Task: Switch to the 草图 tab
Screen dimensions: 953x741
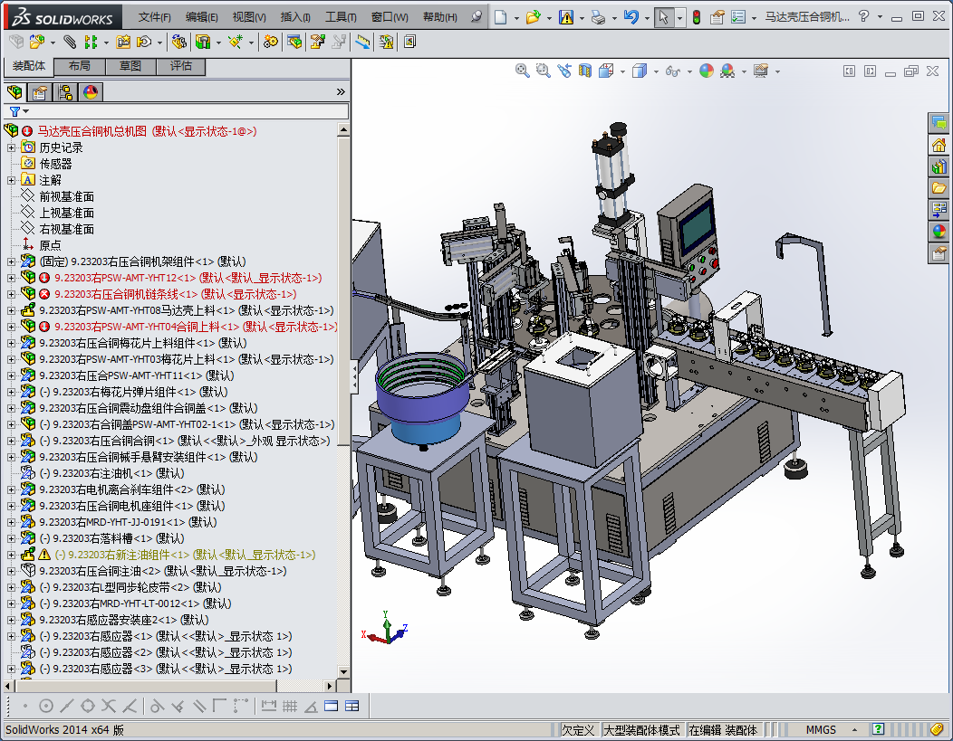Action: (130, 66)
